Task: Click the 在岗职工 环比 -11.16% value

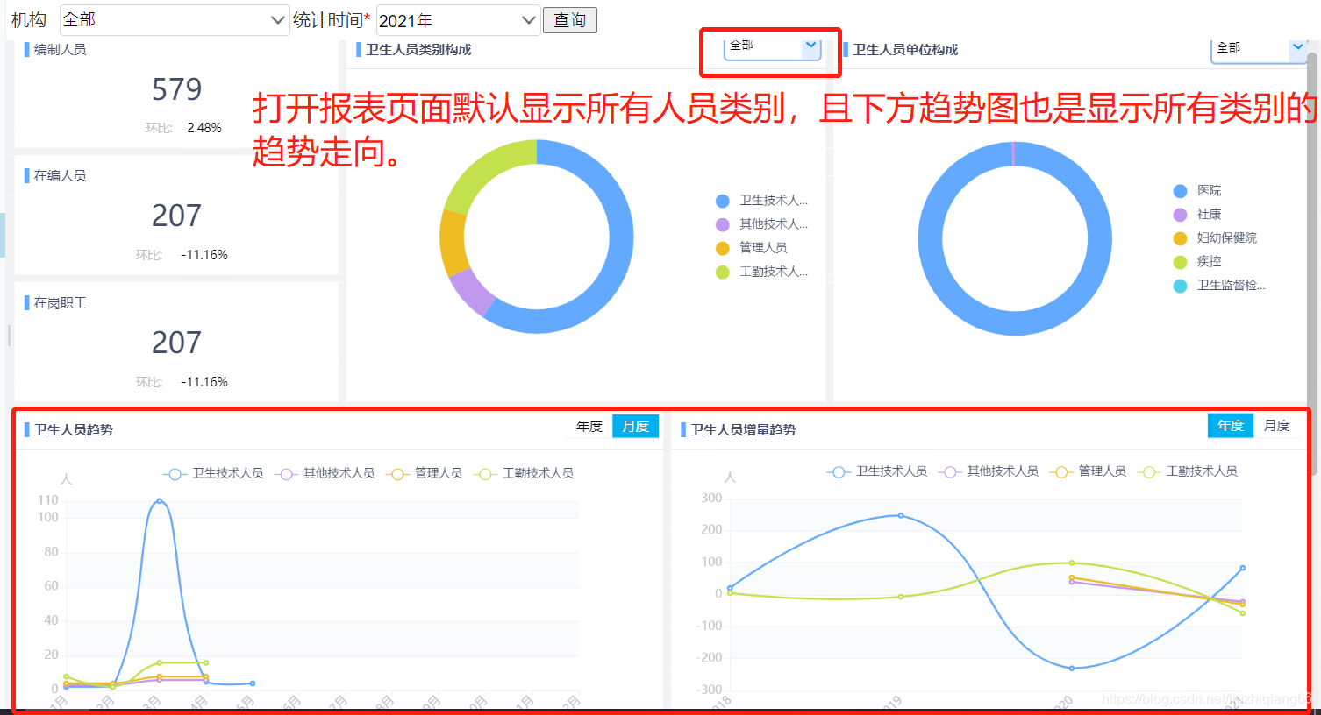Action: click(204, 382)
